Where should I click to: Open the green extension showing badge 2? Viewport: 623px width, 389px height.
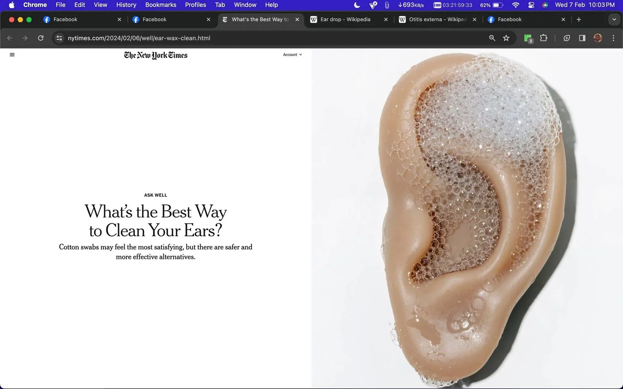pyautogui.click(x=528, y=38)
